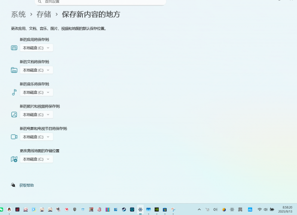Expand the new documents save location dropdown
This screenshot has width=297, height=215.
coord(36,70)
